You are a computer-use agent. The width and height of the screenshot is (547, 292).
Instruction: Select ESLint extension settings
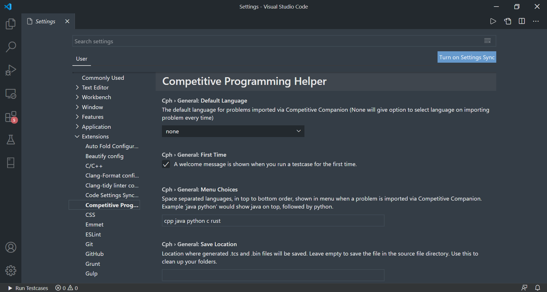pyautogui.click(x=93, y=234)
